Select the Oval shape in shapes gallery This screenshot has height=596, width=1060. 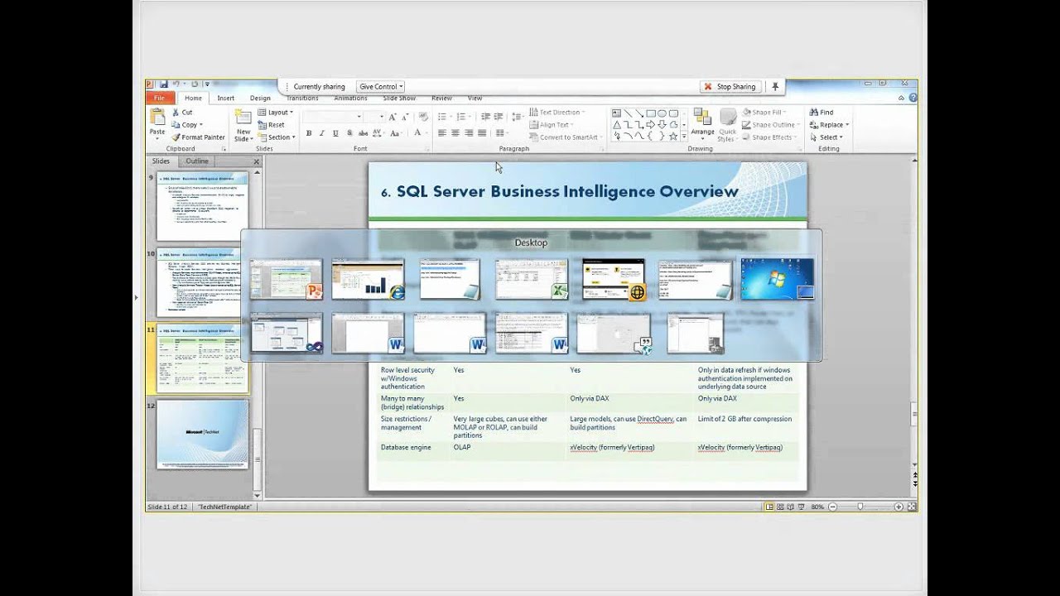pos(662,113)
